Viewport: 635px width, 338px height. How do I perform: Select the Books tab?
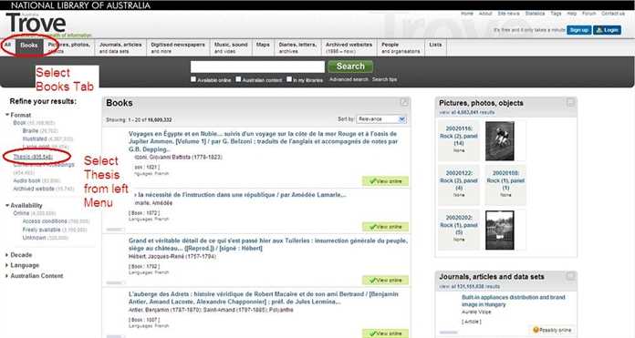(29, 46)
